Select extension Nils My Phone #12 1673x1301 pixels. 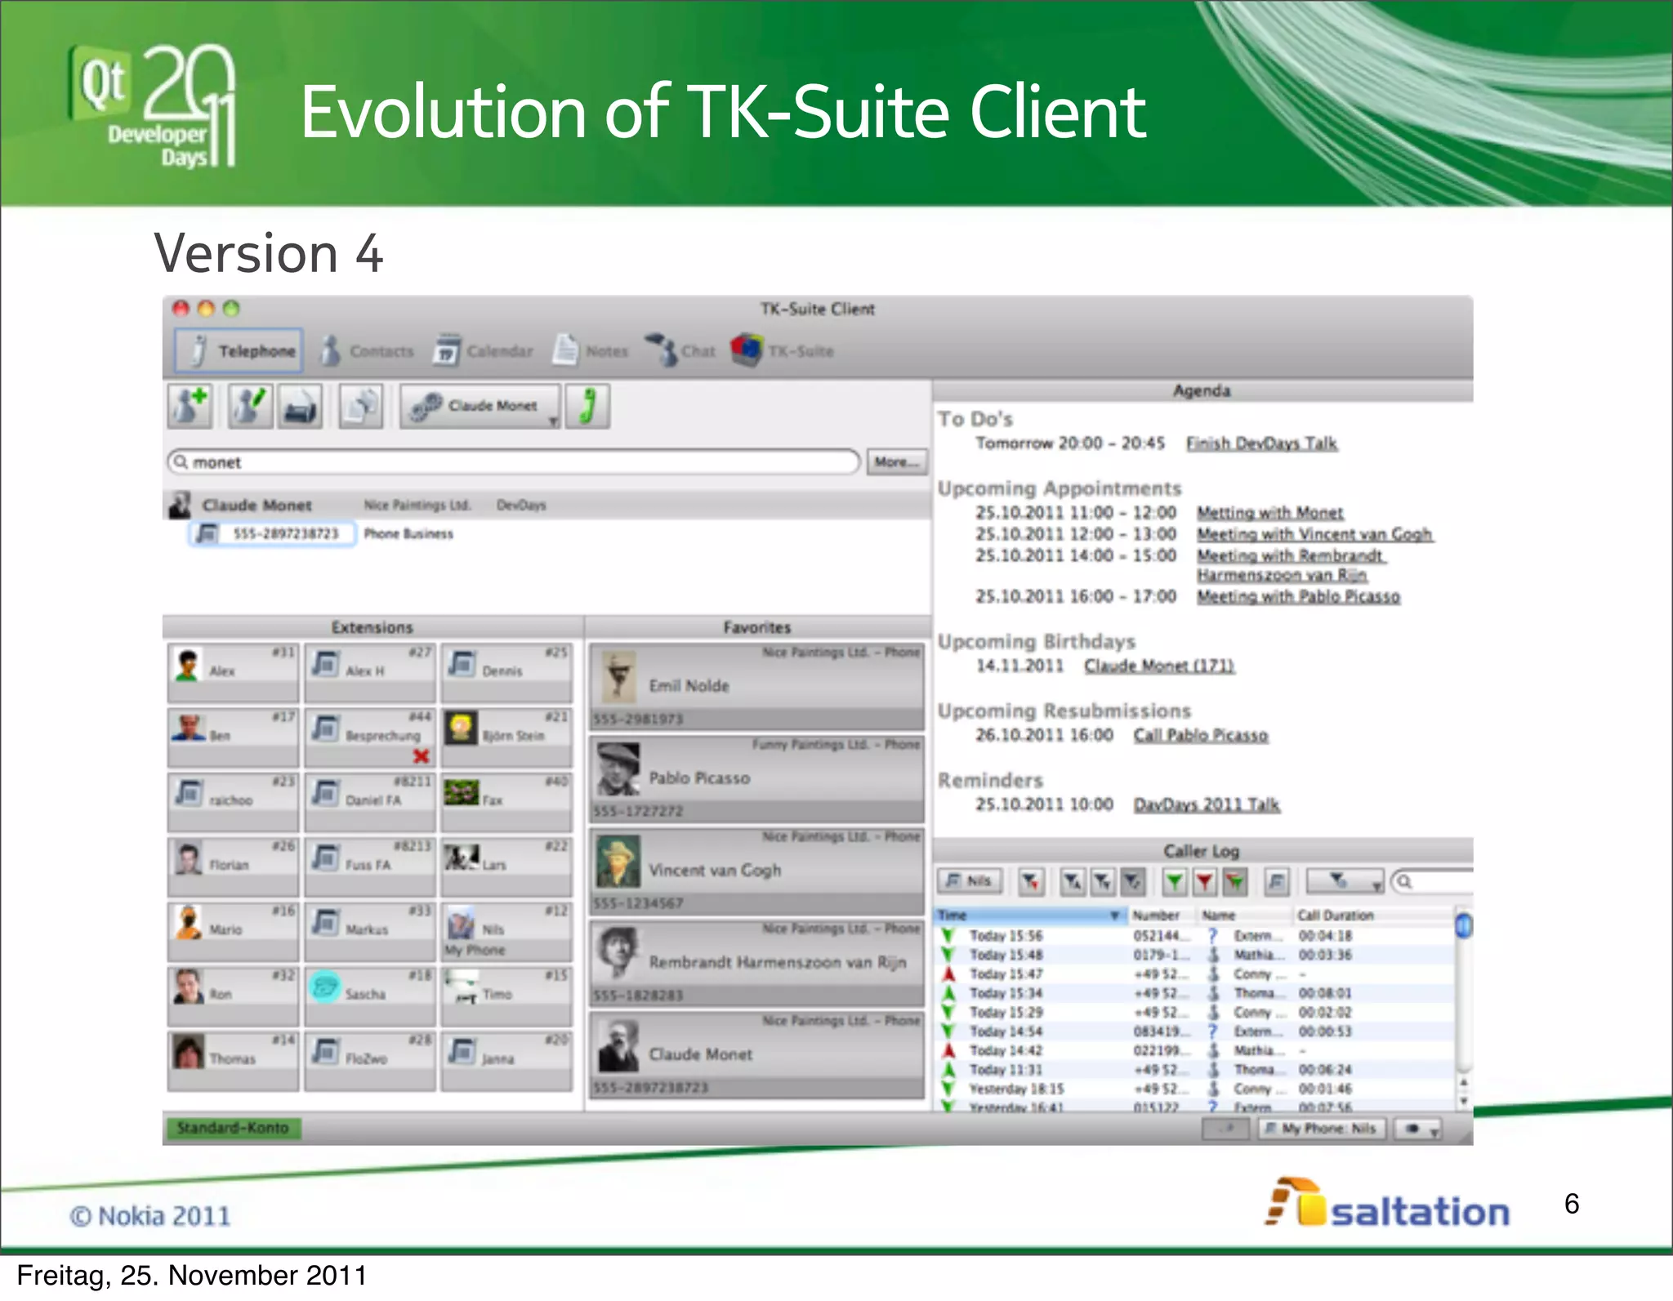coord(506,931)
